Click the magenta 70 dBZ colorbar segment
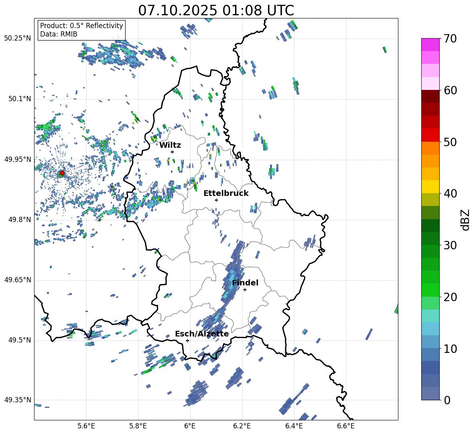The width and height of the screenshot is (475, 434). click(x=430, y=45)
